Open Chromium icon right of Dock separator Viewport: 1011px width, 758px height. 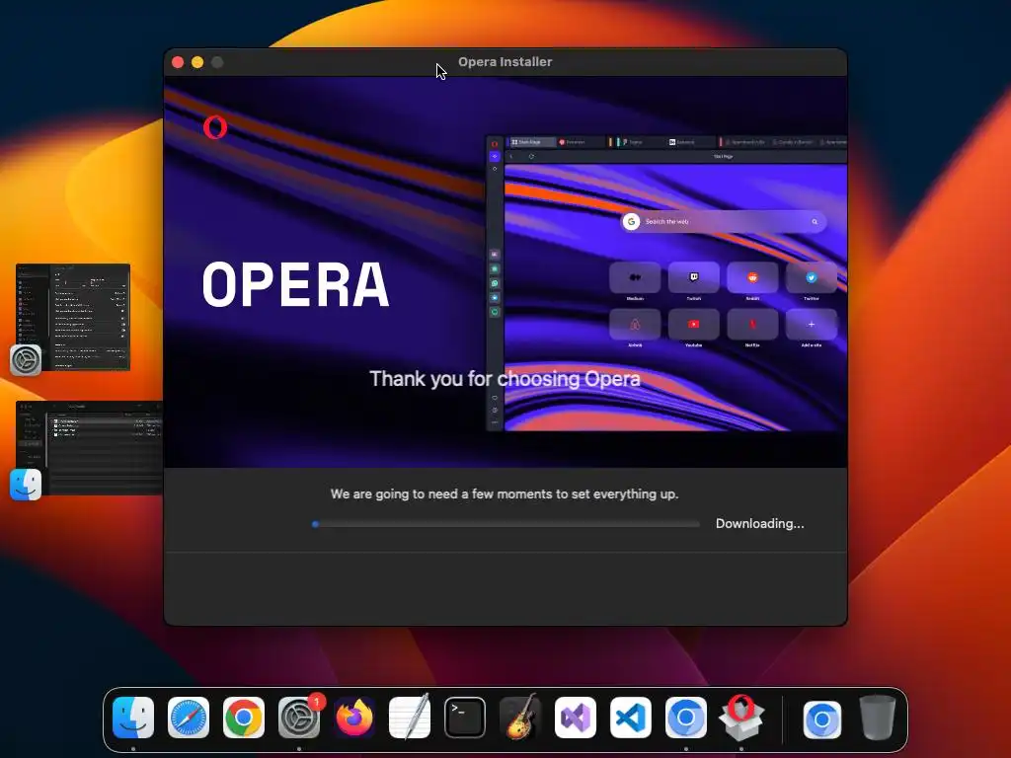point(821,719)
